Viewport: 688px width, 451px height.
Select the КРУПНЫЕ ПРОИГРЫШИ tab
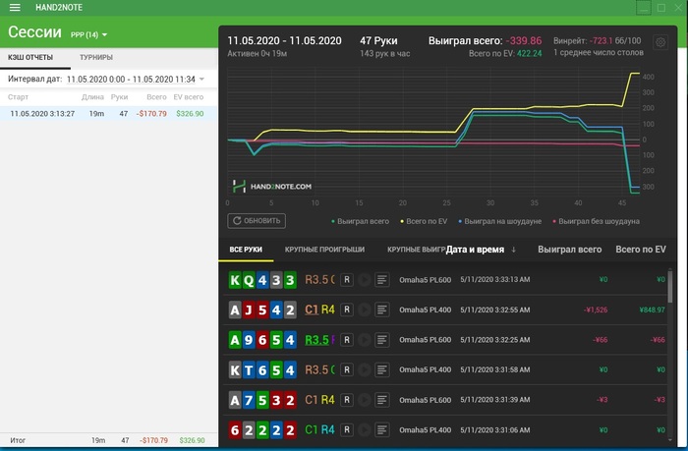pos(324,250)
